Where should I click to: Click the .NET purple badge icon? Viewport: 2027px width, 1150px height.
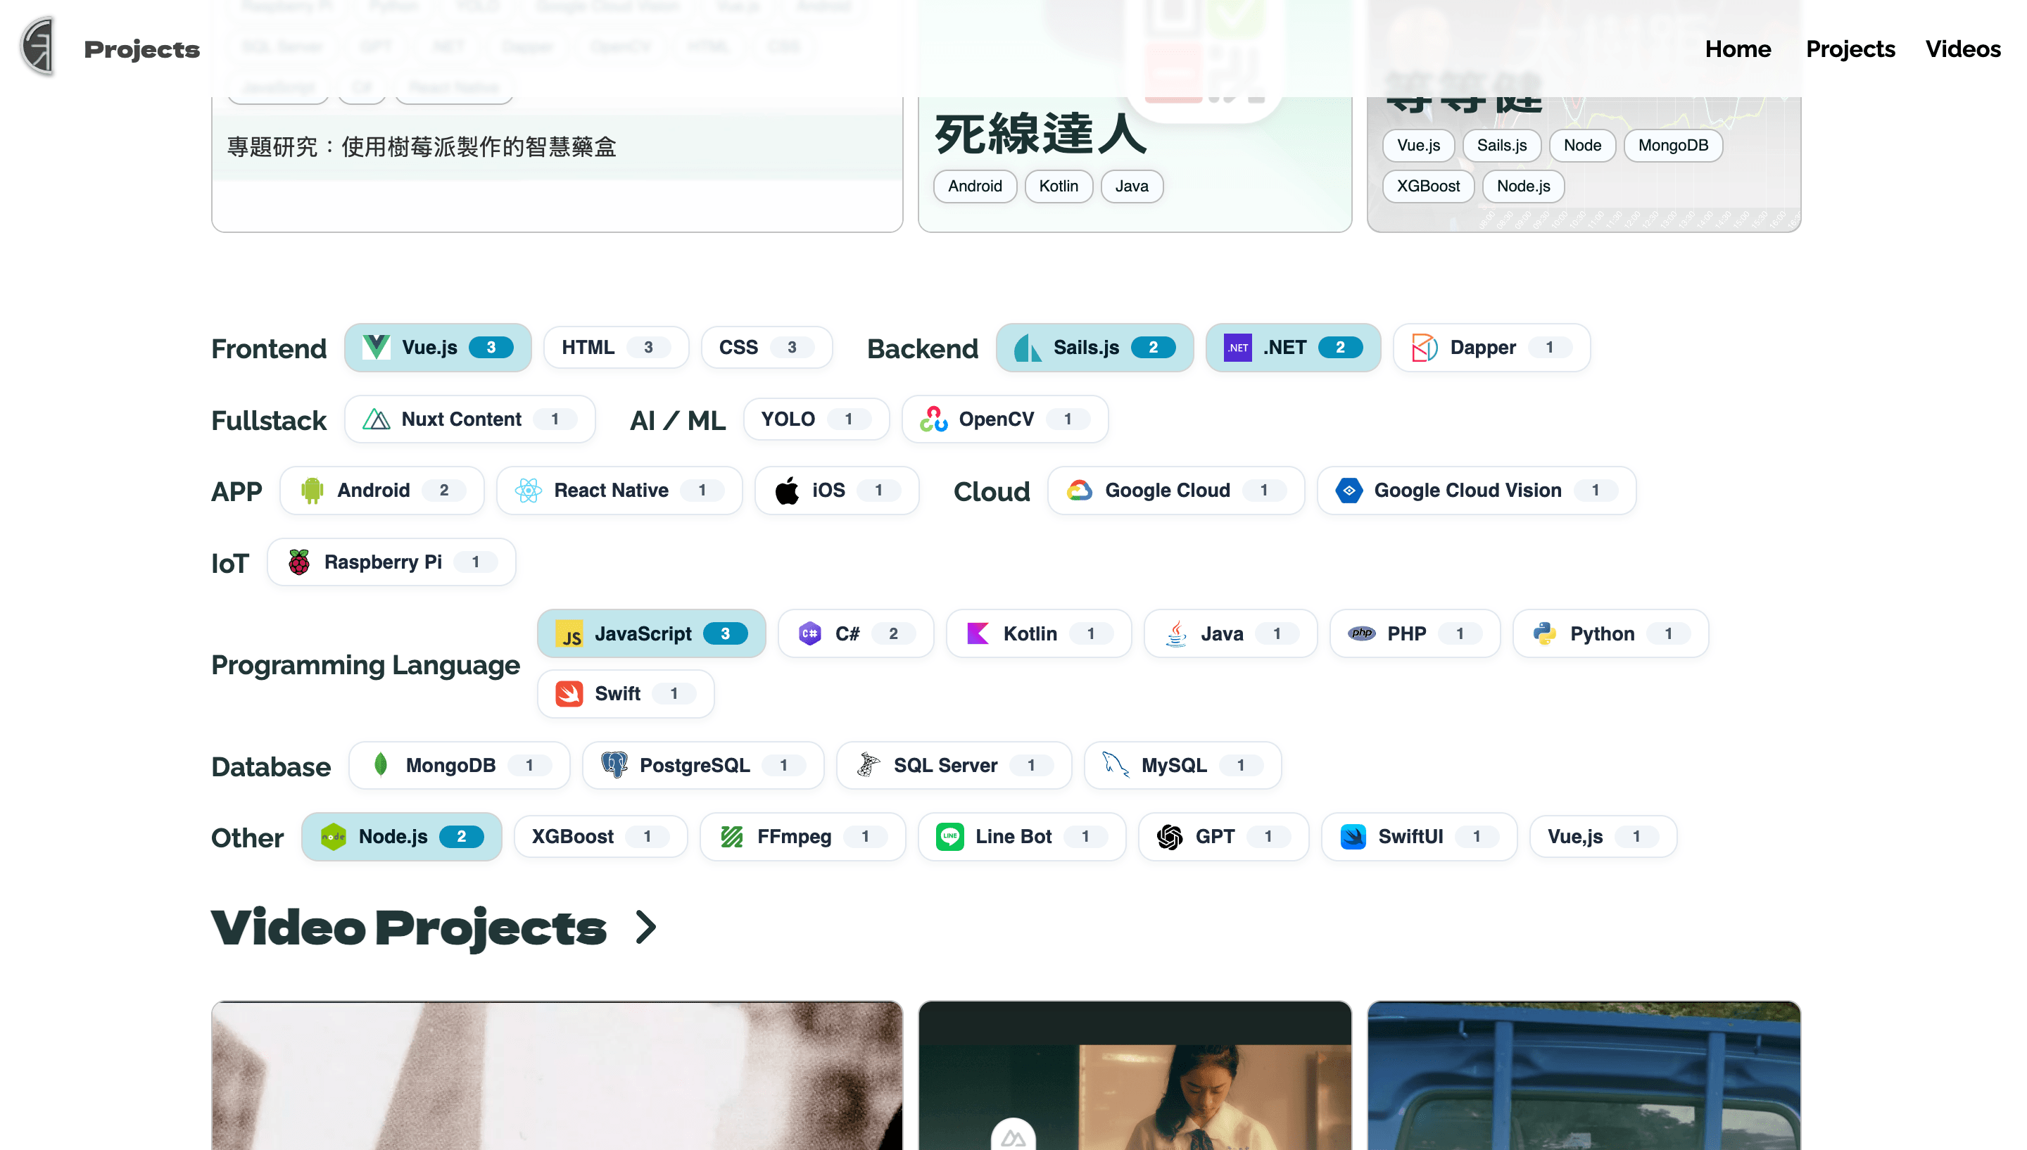click(1237, 348)
